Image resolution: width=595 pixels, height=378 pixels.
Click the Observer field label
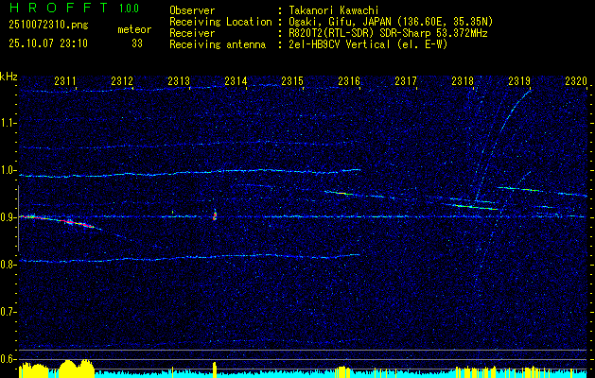(192, 10)
